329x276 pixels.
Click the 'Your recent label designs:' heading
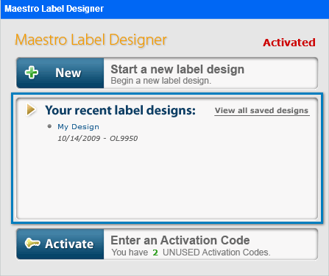pos(120,110)
